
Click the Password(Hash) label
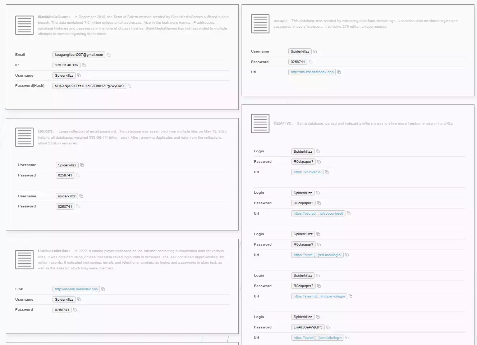click(x=30, y=86)
